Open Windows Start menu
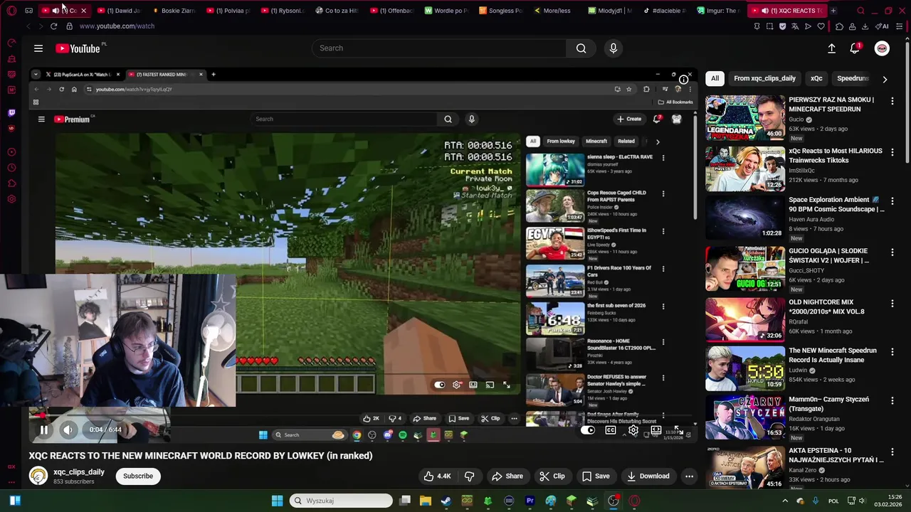The image size is (911, 512). [277, 501]
